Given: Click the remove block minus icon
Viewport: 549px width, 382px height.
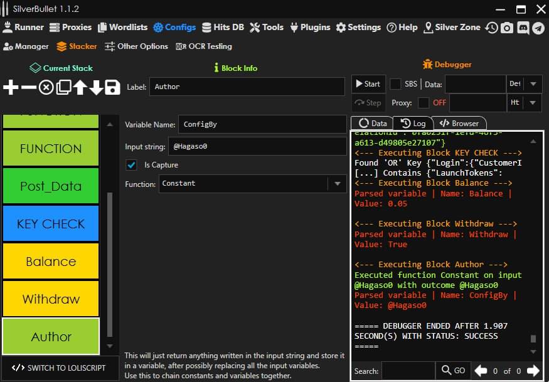Looking at the screenshot, I should (28, 87).
